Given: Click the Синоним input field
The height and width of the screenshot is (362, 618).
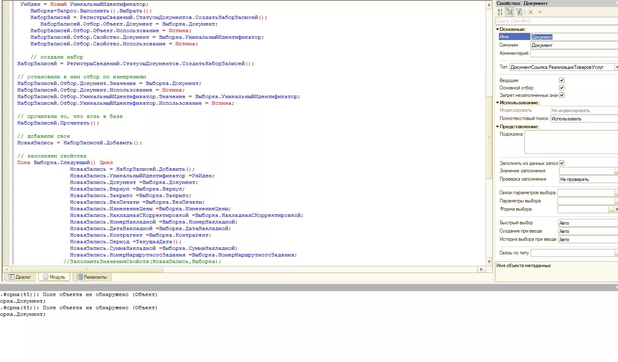Looking at the screenshot, I should tap(574, 45).
